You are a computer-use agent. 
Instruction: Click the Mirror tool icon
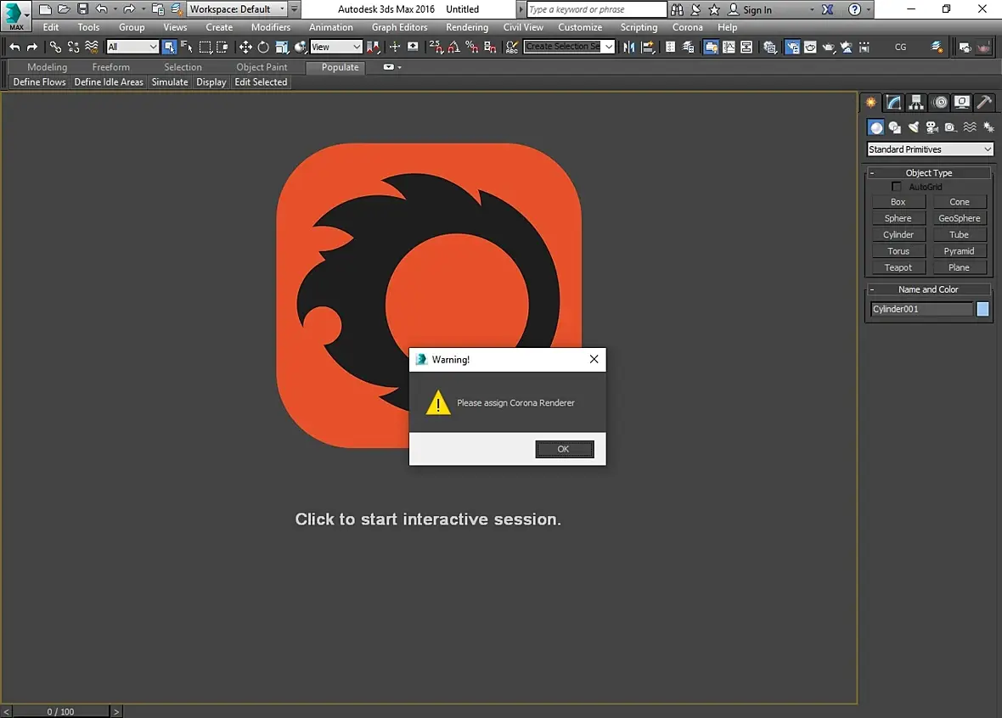click(629, 48)
